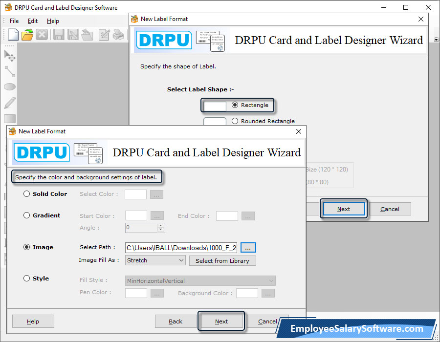The image size is (440, 342).
Task: Maximize the DRPU Card and Label Designer window
Action: 406,7
